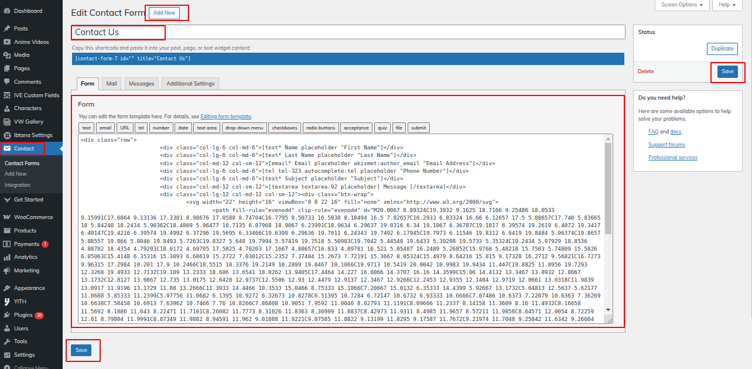Click the form editor vertical scrollbar
This screenshot has height=369, width=752.
(608, 187)
